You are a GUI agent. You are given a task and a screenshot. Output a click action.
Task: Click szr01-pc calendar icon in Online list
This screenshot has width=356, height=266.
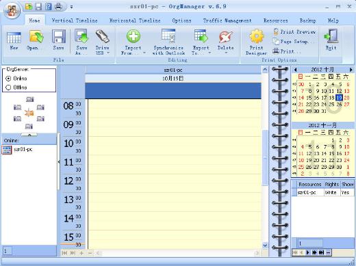tap(6, 150)
